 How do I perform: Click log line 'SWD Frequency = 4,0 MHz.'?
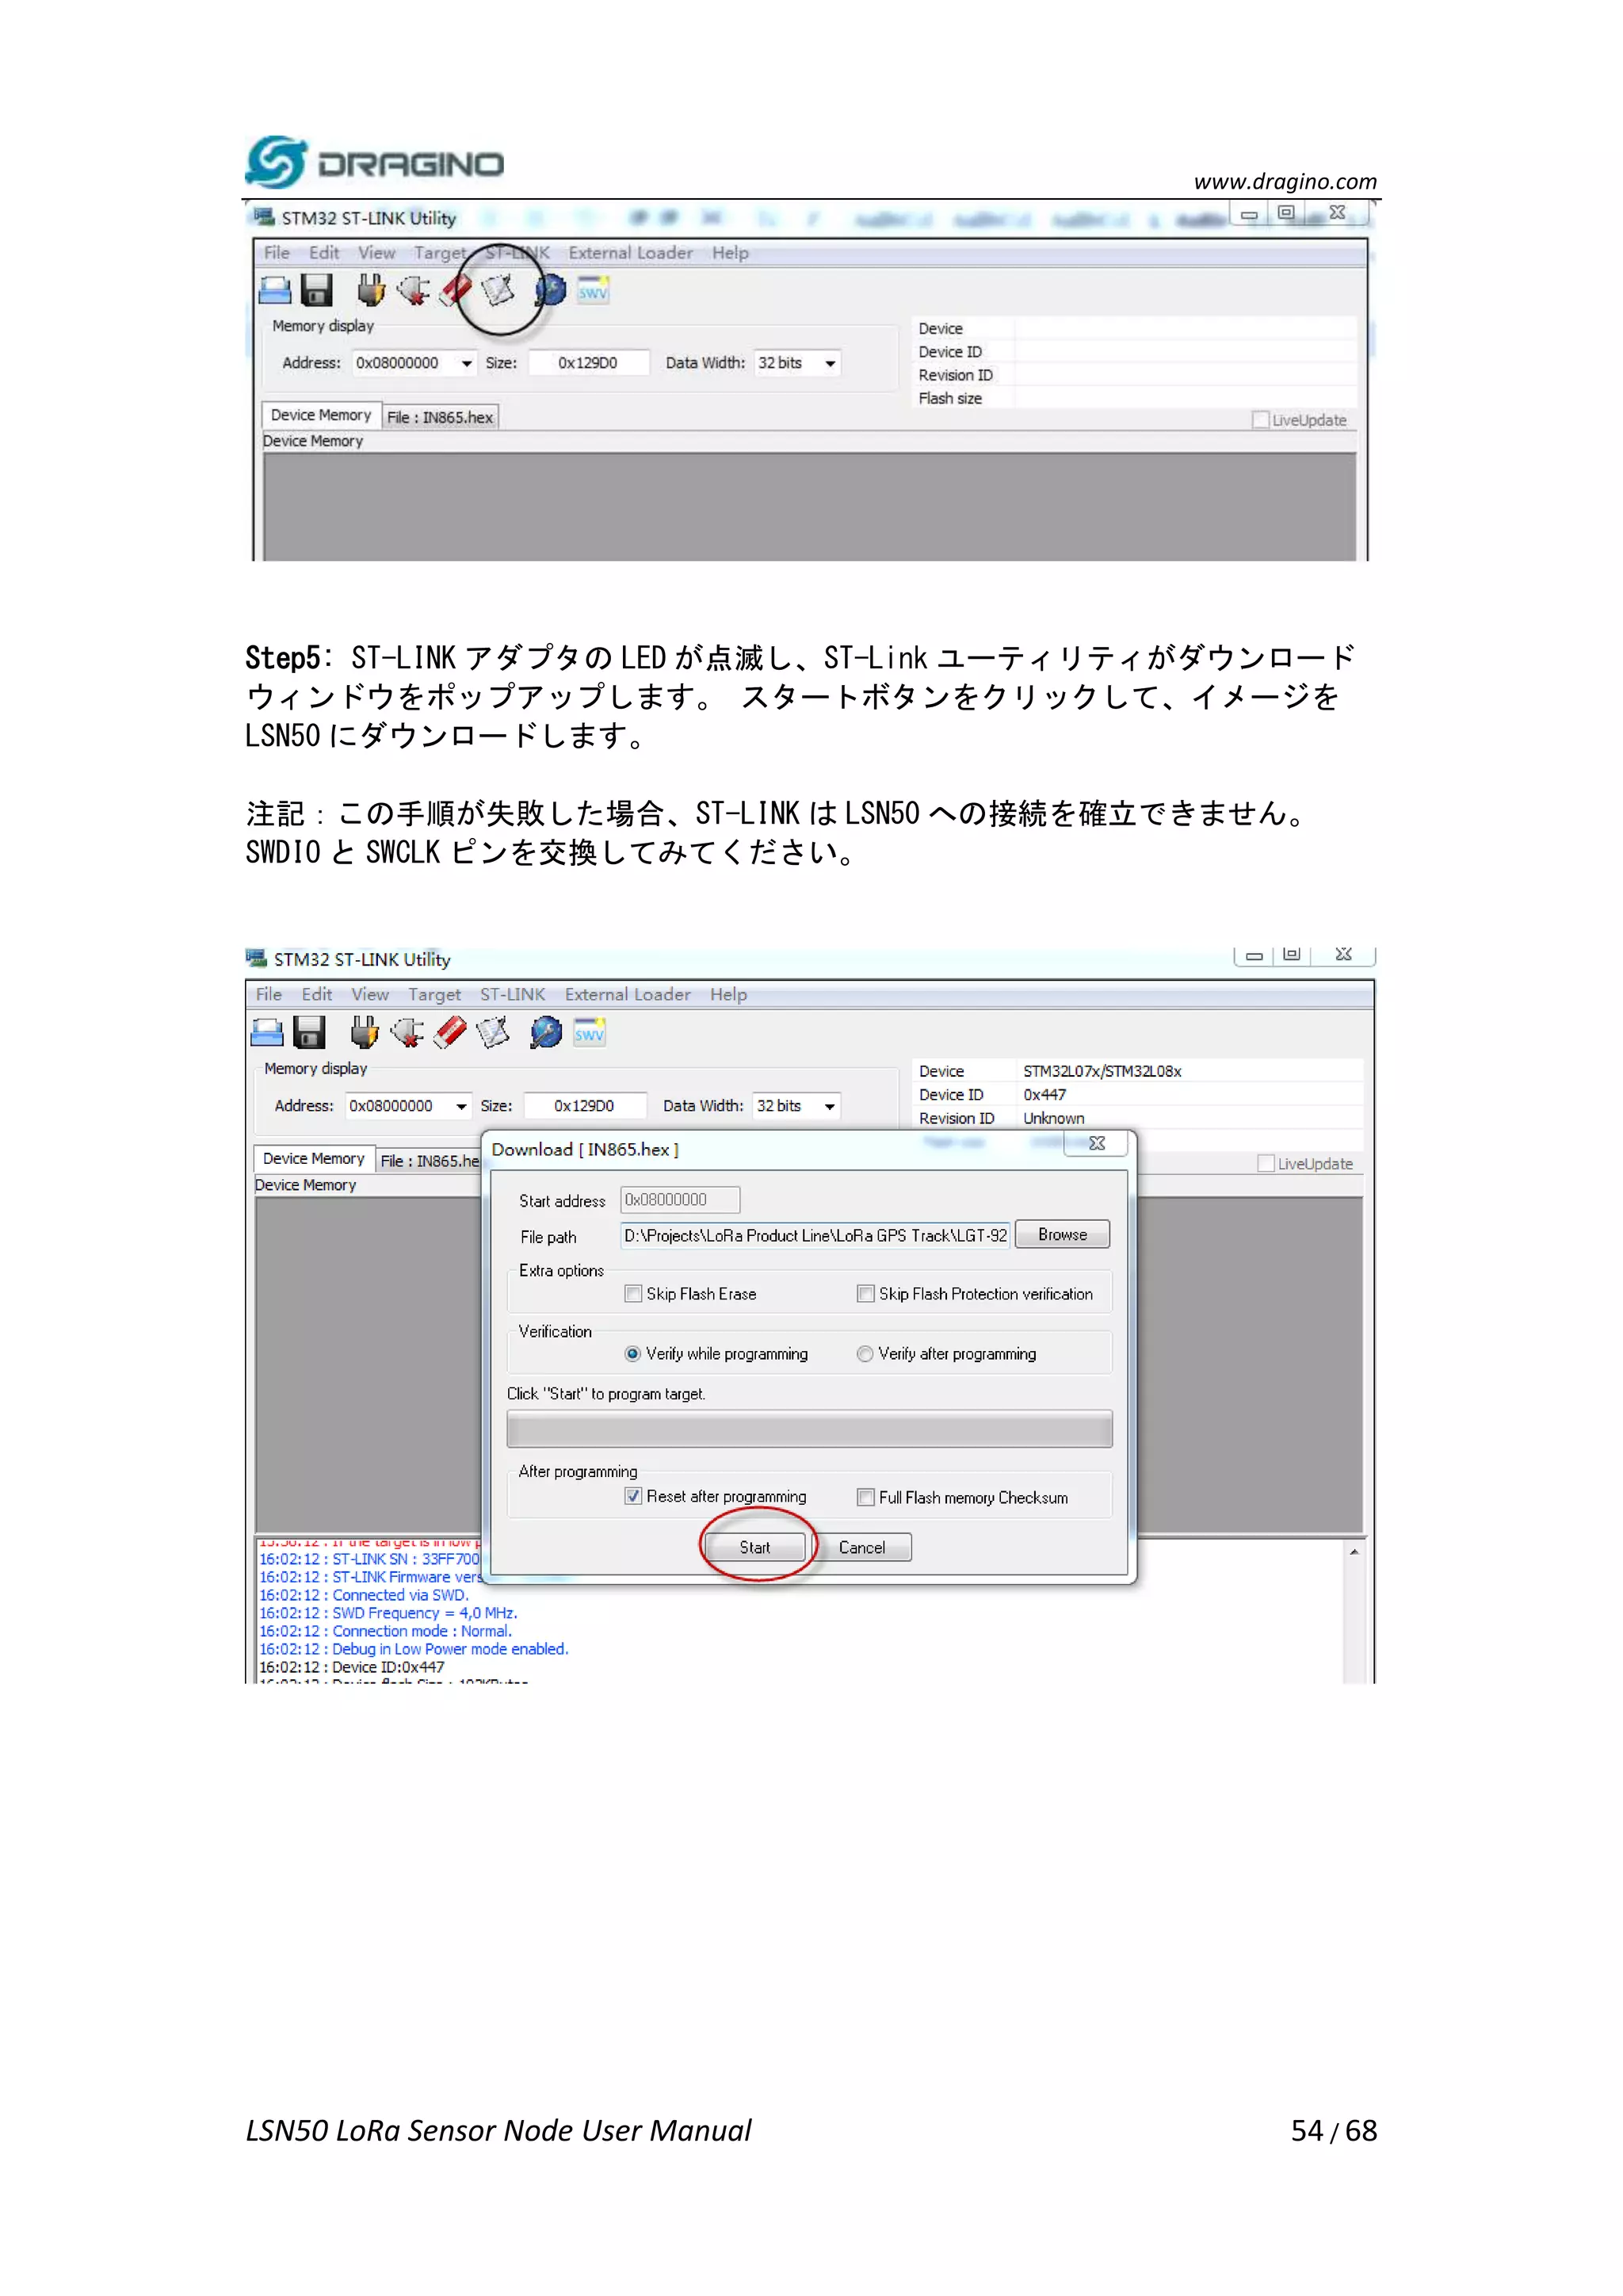[x=388, y=1613]
